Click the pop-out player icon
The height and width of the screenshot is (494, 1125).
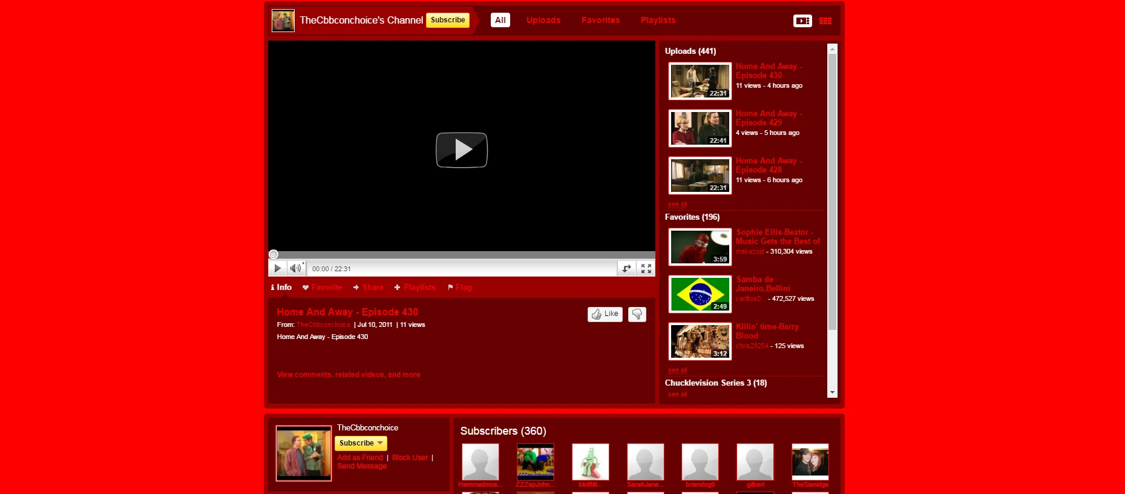click(626, 268)
